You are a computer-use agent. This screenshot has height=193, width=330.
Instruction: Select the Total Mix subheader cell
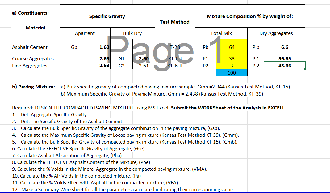(x=221, y=33)
